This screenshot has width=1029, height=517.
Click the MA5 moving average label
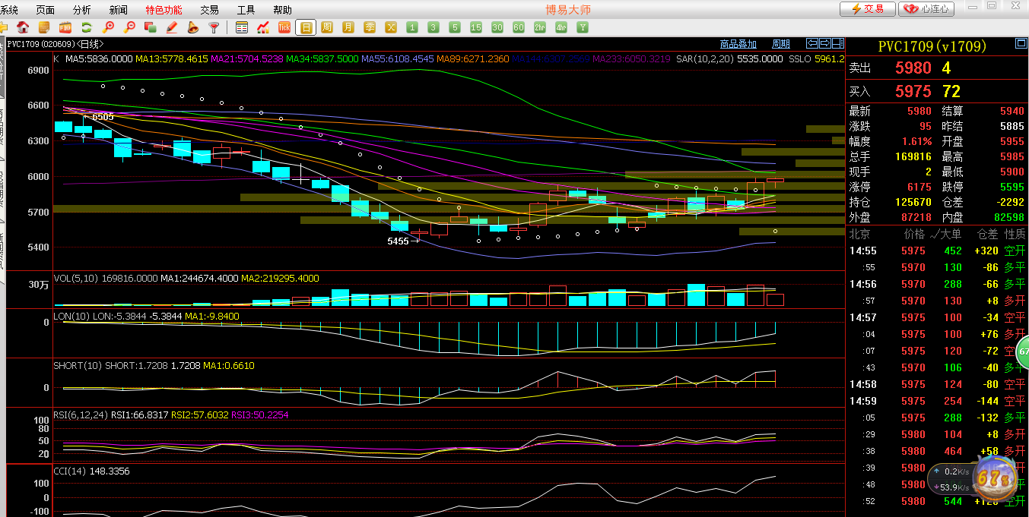99,58
